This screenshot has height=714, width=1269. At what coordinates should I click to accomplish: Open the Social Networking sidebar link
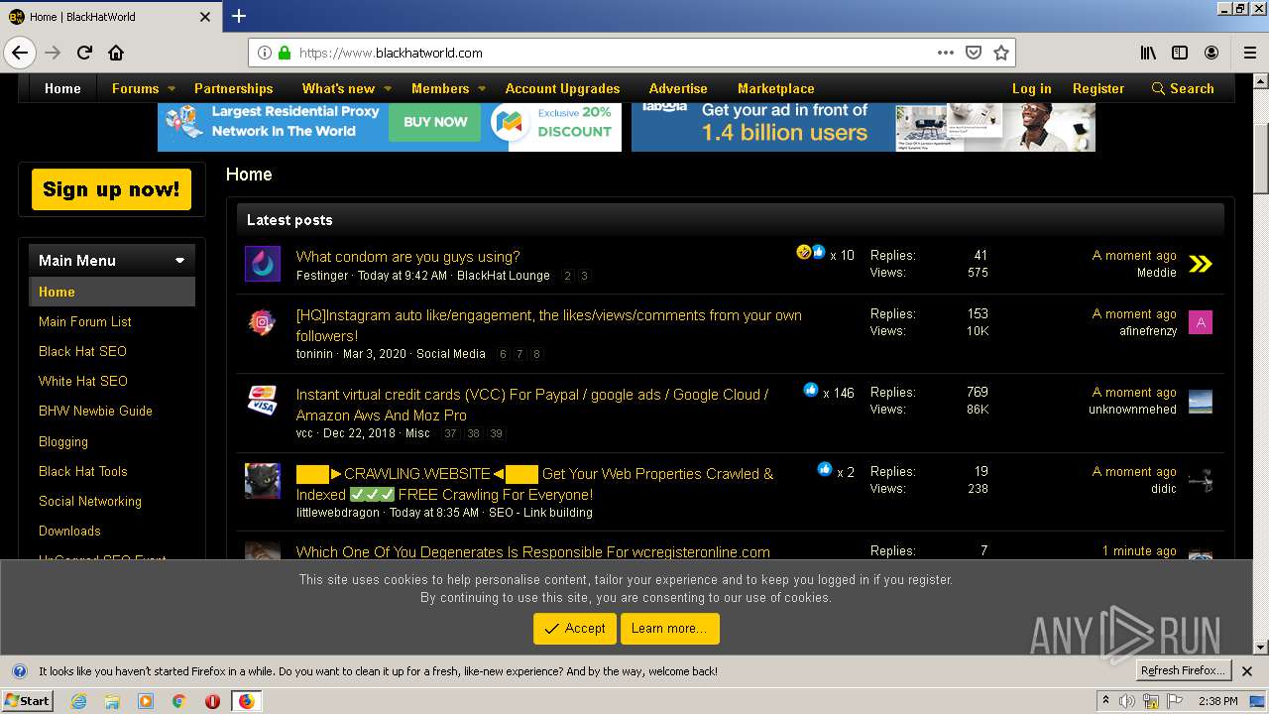pyautogui.click(x=90, y=501)
